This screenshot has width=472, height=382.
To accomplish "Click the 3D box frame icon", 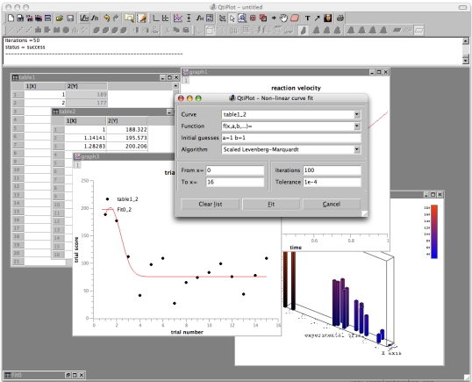I will [x=210, y=30].
